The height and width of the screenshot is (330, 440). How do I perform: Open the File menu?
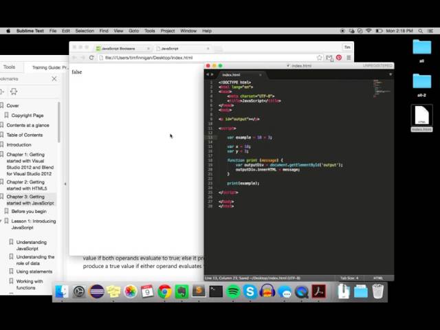[x=53, y=31]
